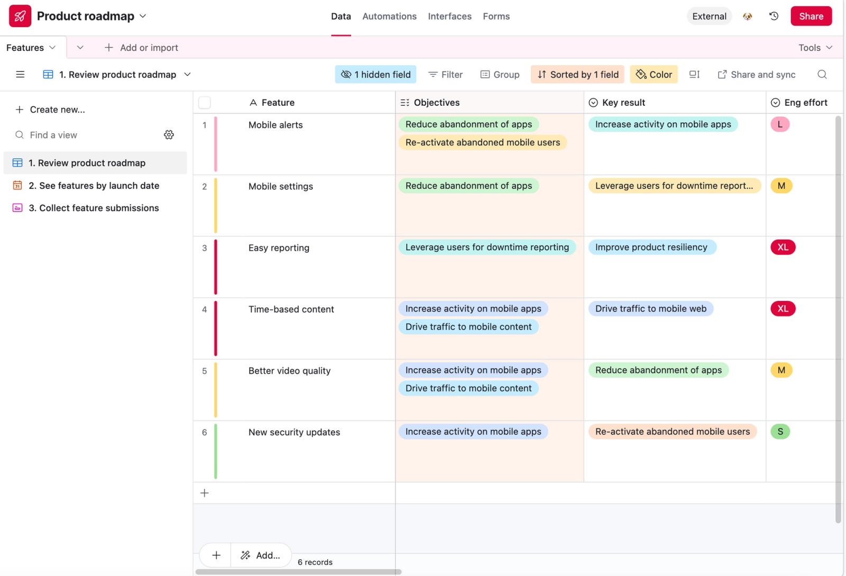Click the External badge
This screenshot has width=846, height=576.
[709, 16]
